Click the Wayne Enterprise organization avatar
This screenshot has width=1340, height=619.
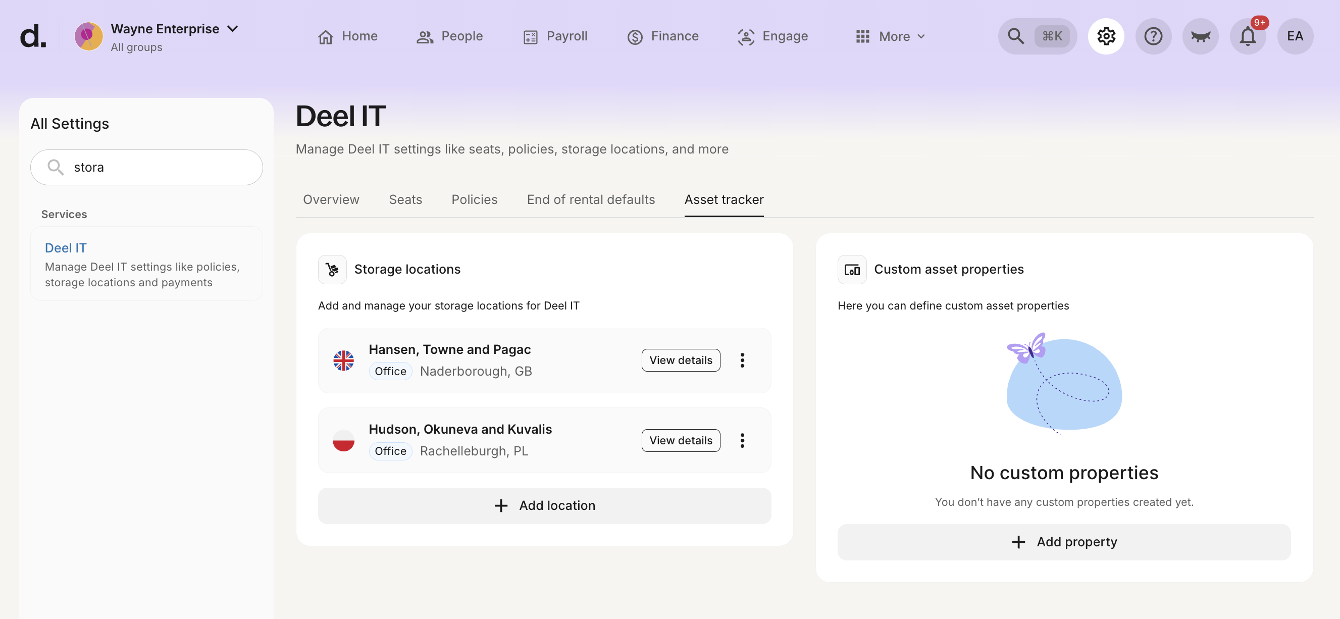pyautogui.click(x=88, y=36)
